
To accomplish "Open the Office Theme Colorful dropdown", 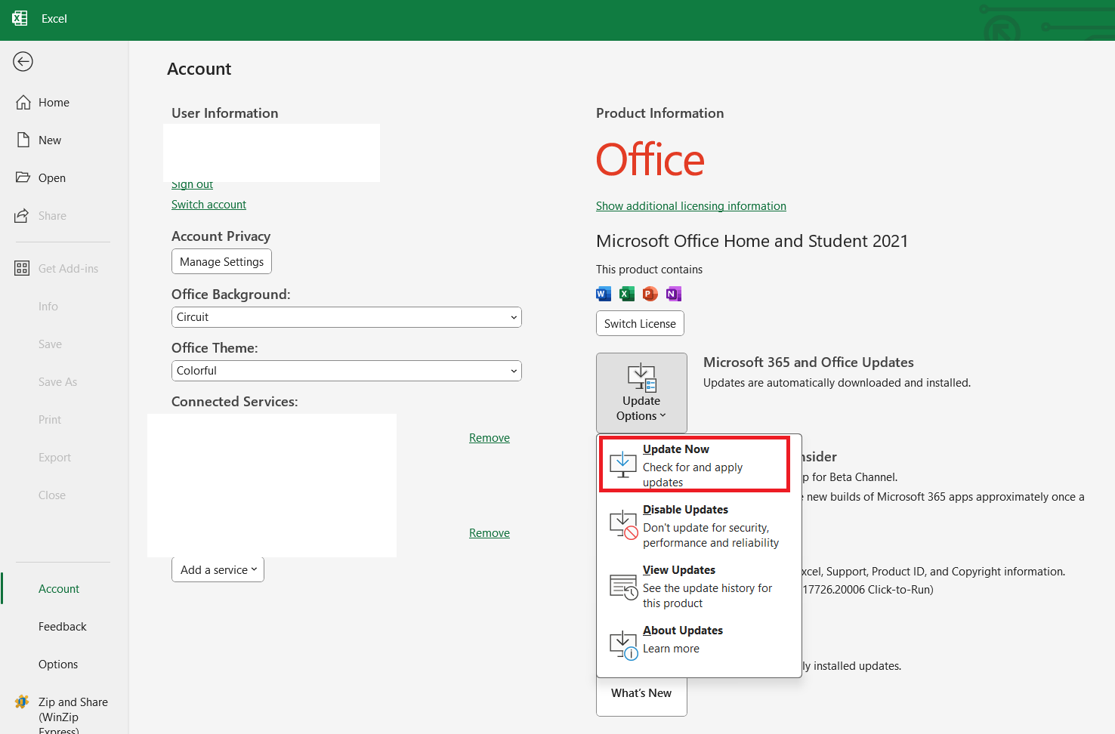I will click(347, 371).
